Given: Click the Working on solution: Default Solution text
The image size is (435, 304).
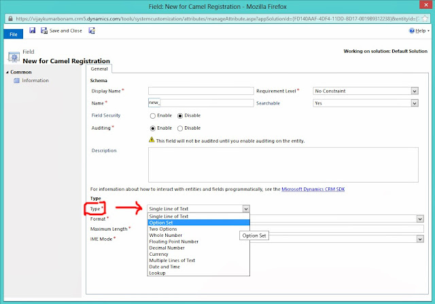Looking at the screenshot, I should pyautogui.click(x=385, y=51).
